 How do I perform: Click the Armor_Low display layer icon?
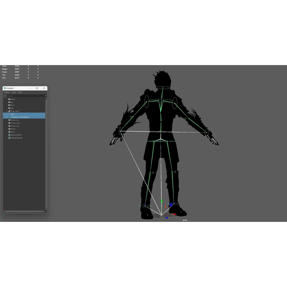coord(9,126)
